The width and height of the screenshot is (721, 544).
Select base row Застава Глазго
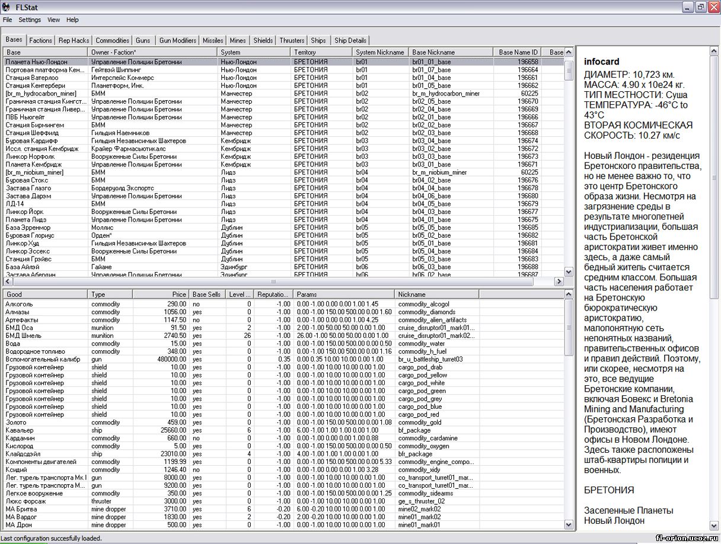point(283,188)
